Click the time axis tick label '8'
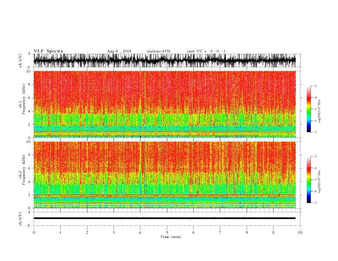This screenshot has height=261, width=338. (x=247, y=232)
